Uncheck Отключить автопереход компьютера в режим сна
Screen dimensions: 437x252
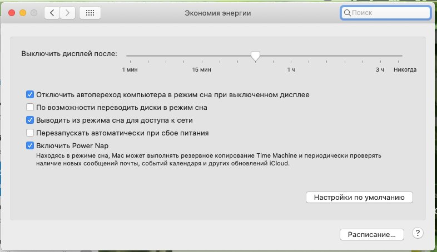click(x=30, y=94)
